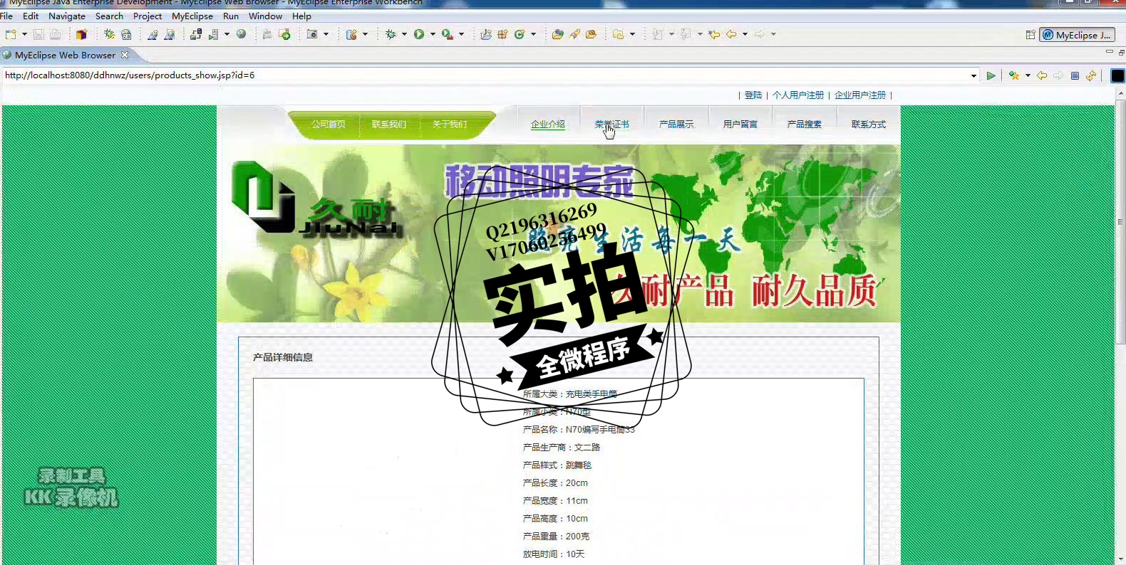
Task: Close the MyEclipse Web Browser tab
Action: (125, 55)
